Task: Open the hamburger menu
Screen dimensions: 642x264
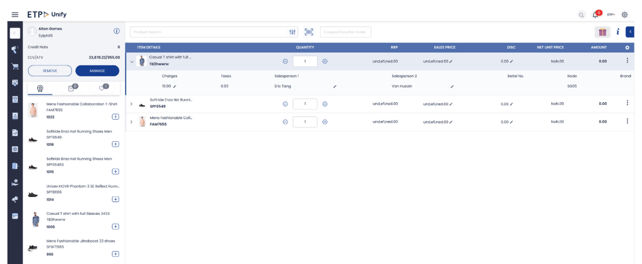Action: coord(15,14)
